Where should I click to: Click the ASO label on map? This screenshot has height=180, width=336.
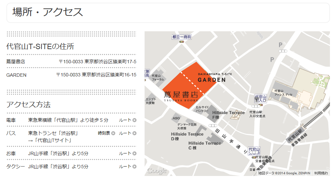[x=176, y=118]
